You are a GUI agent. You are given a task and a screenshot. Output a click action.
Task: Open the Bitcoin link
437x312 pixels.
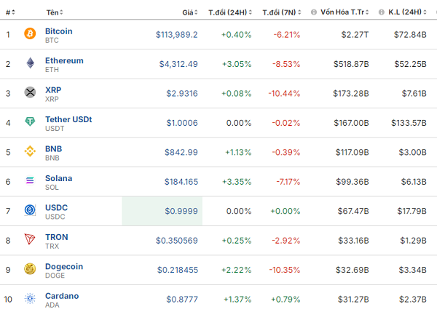59,31
